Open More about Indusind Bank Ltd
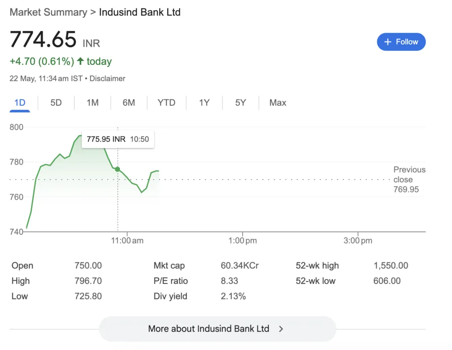This screenshot has width=452, height=350. point(217,329)
